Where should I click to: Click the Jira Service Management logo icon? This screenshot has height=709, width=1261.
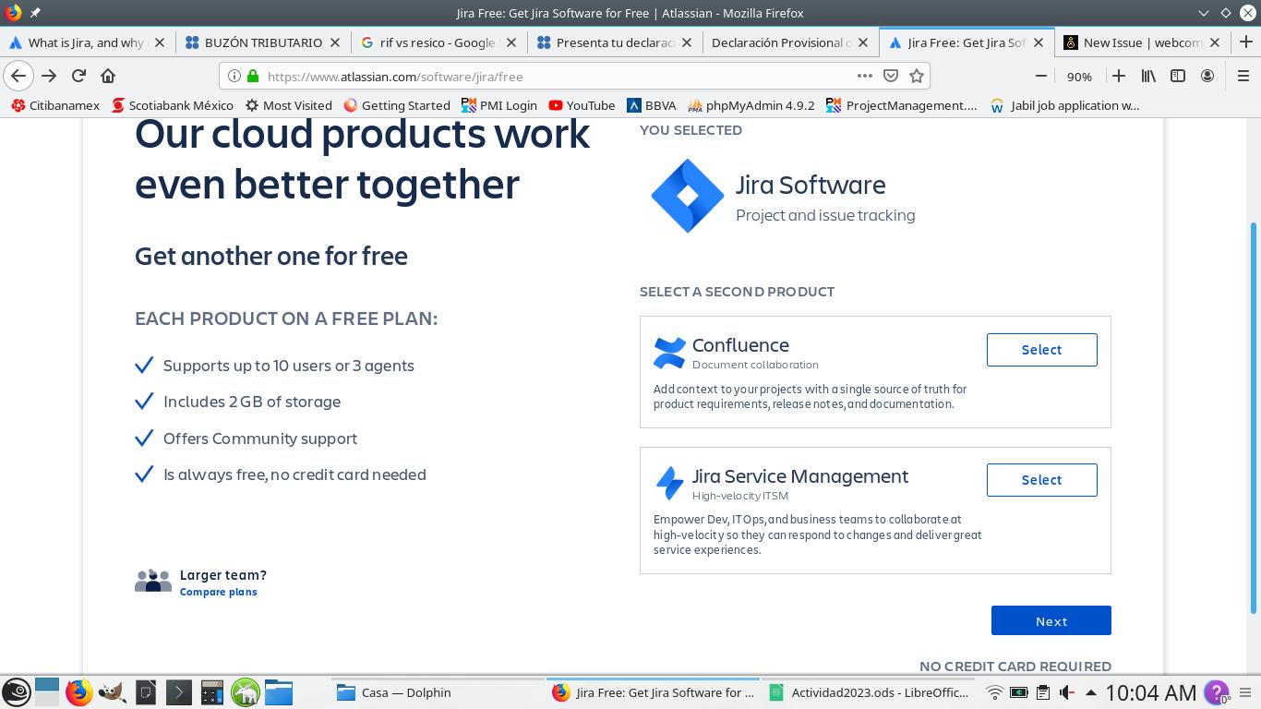669,483
